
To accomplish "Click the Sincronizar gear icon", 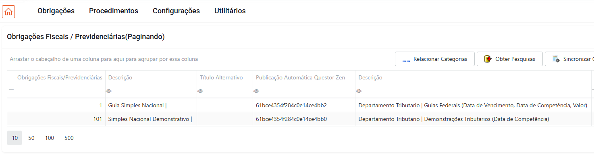I will coord(556,59).
